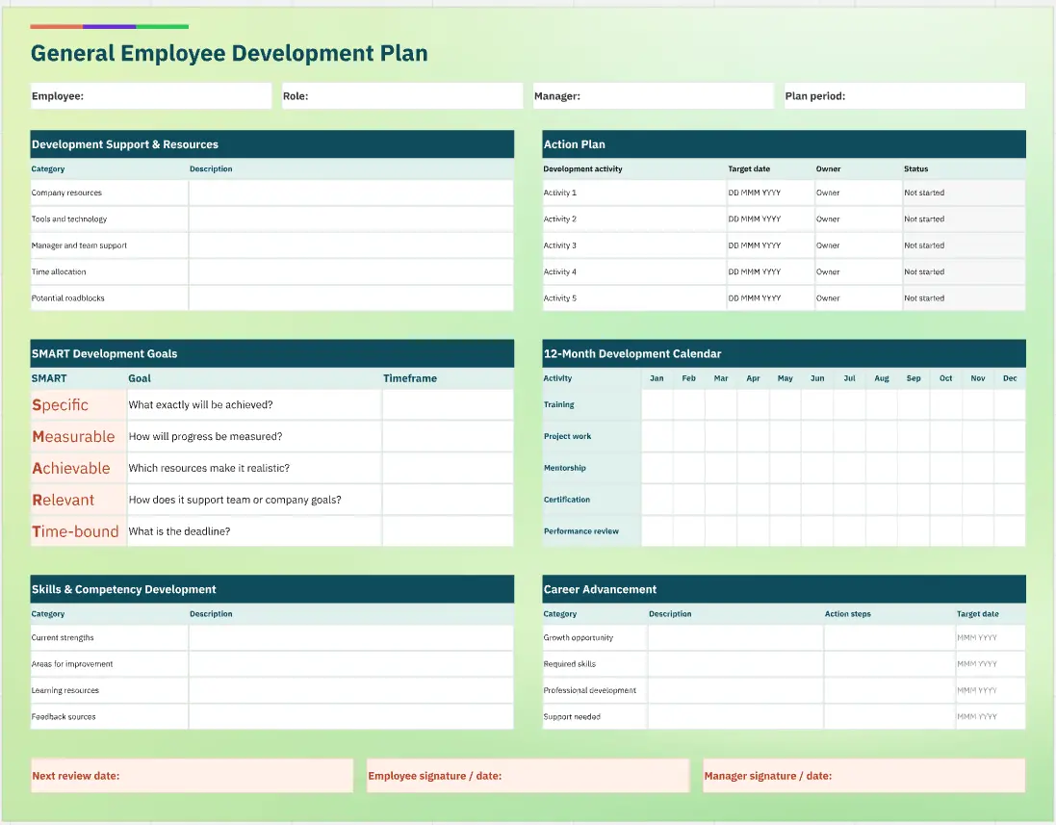Click the Next review date field
The image size is (1056, 825).
pos(192,776)
